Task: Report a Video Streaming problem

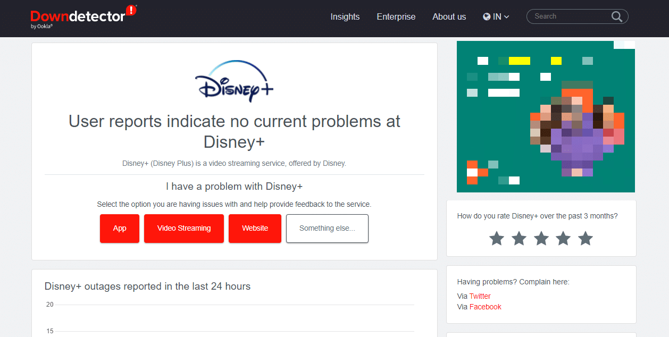Action: 184,229
